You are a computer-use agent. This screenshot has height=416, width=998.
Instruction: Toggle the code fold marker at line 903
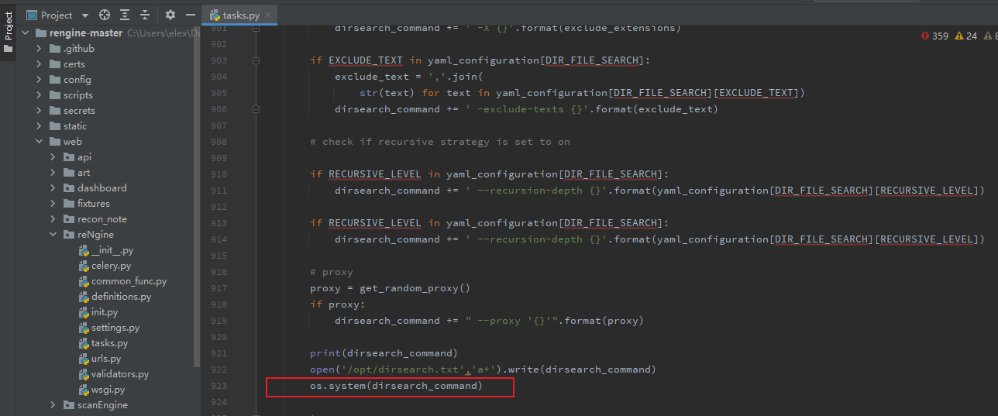coord(256,60)
